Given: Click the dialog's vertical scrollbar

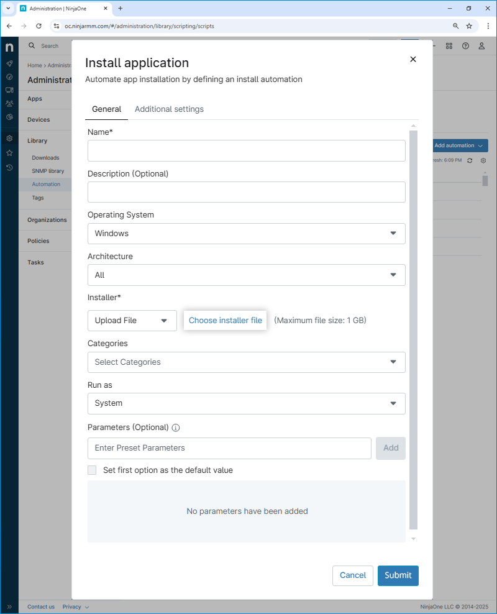Looking at the screenshot, I should (x=414, y=329).
